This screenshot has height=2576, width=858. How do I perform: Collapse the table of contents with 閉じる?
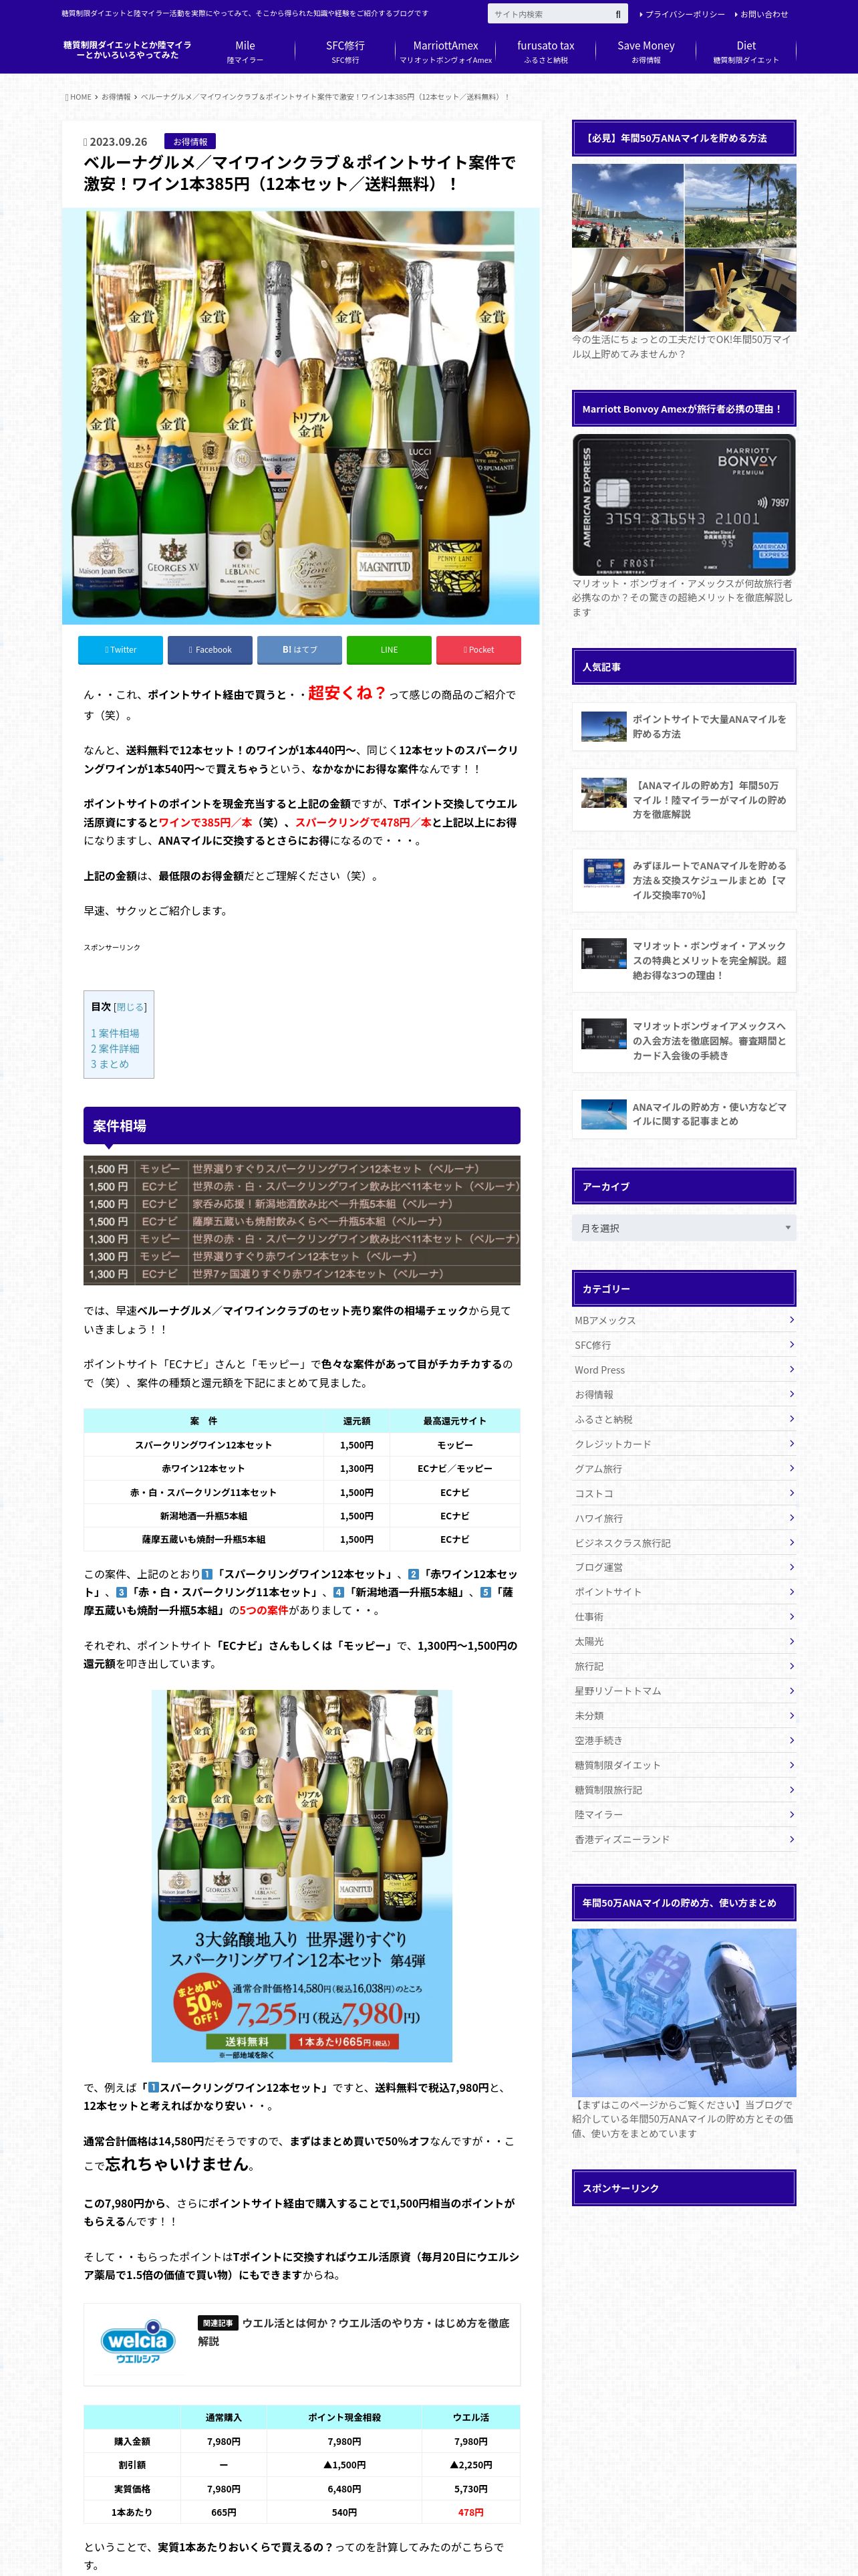tap(130, 1007)
